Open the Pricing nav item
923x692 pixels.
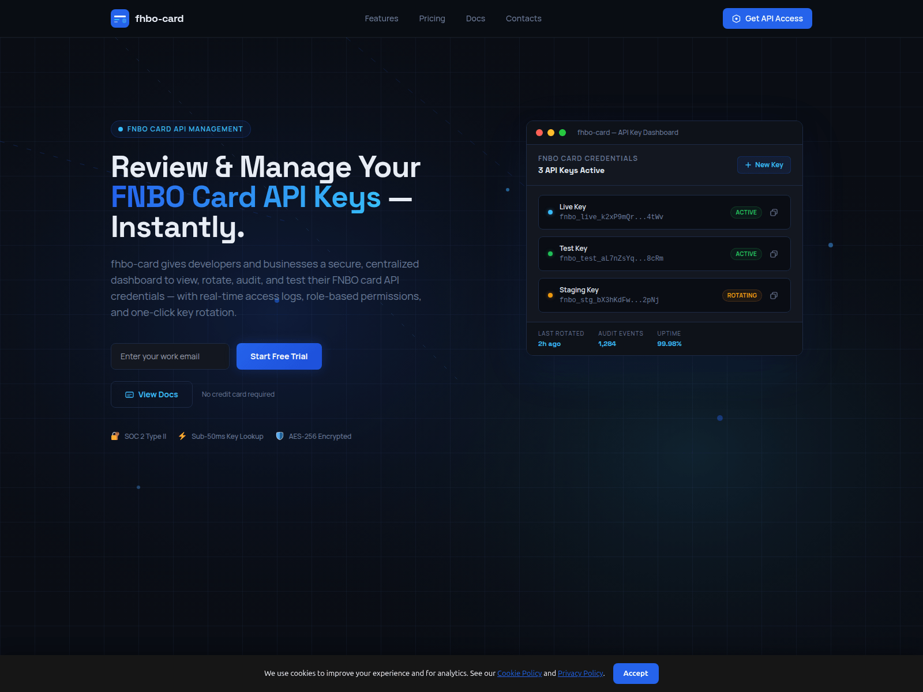[x=432, y=18]
